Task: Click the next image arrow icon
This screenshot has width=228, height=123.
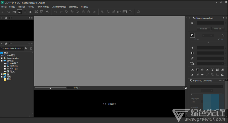Action: [x=9, y=12]
